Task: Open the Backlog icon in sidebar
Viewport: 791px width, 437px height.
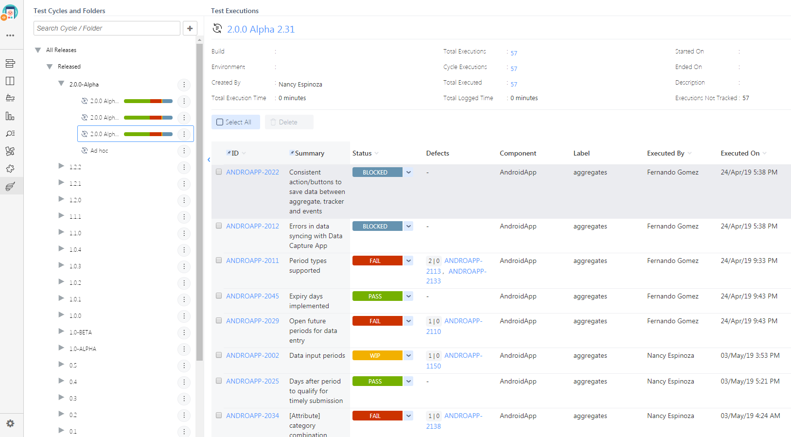Action: click(x=10, y=63)
